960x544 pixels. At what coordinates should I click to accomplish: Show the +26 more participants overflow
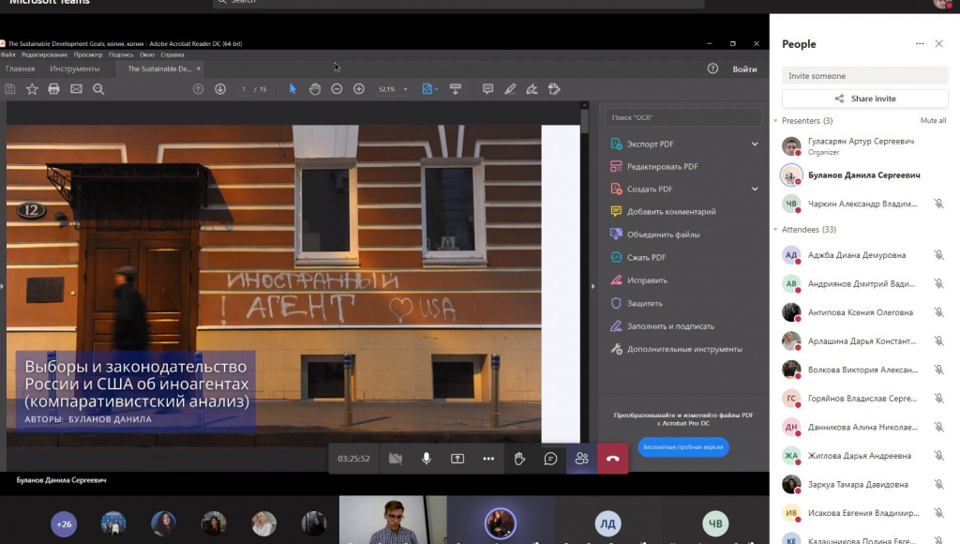[x=64, y=524]
